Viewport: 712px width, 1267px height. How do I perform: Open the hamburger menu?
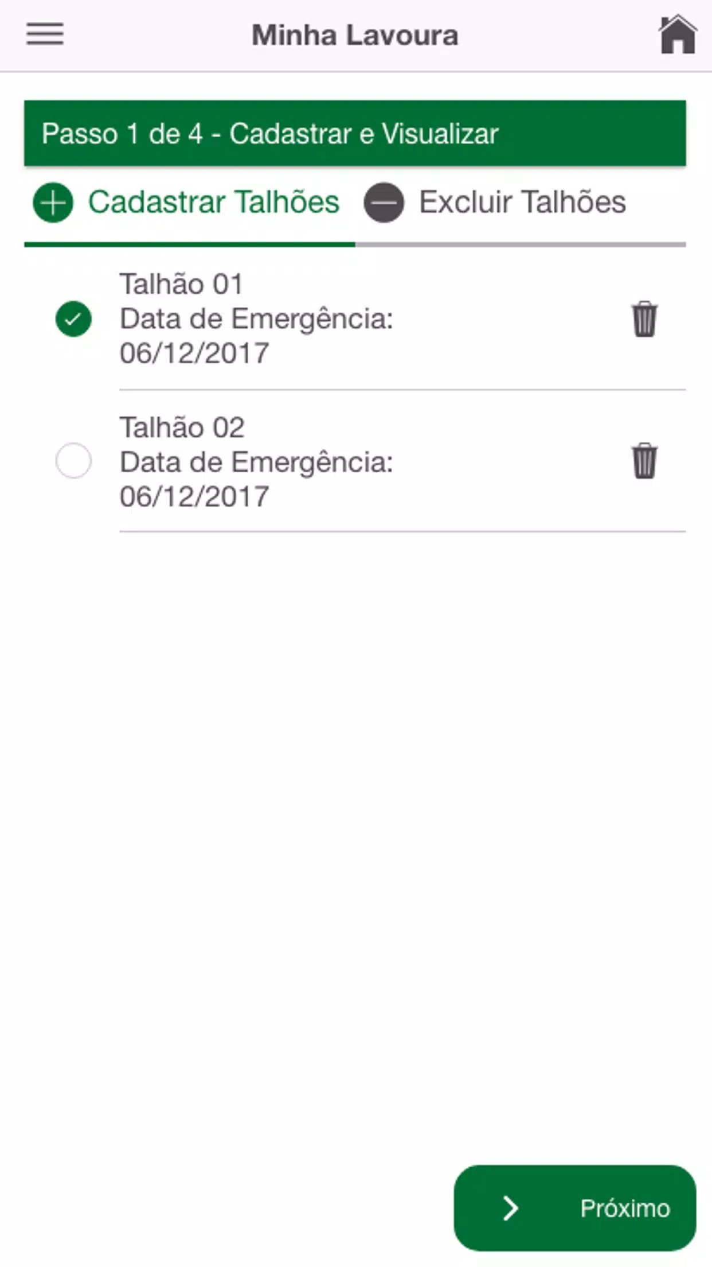[x=45, y=34]
